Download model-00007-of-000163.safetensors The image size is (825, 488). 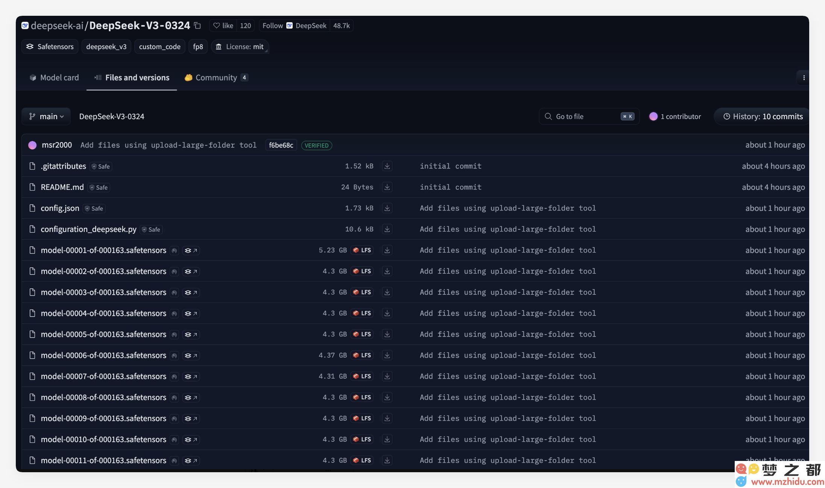point(387,377)
